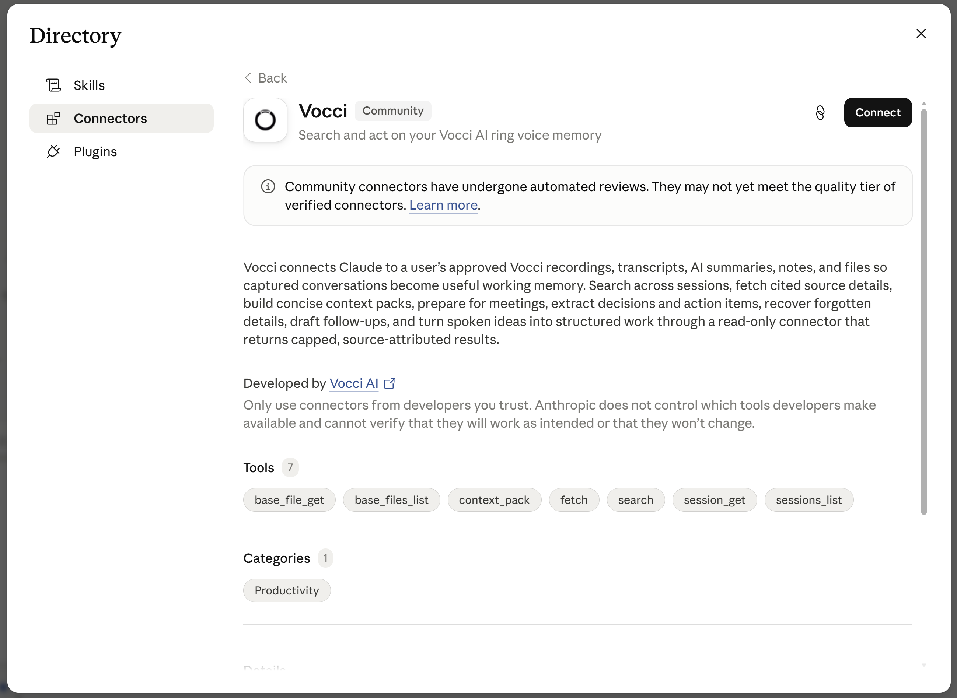This screenshot has height=698, width=957.
Task: Select the Connectors section
Action: 121,118
